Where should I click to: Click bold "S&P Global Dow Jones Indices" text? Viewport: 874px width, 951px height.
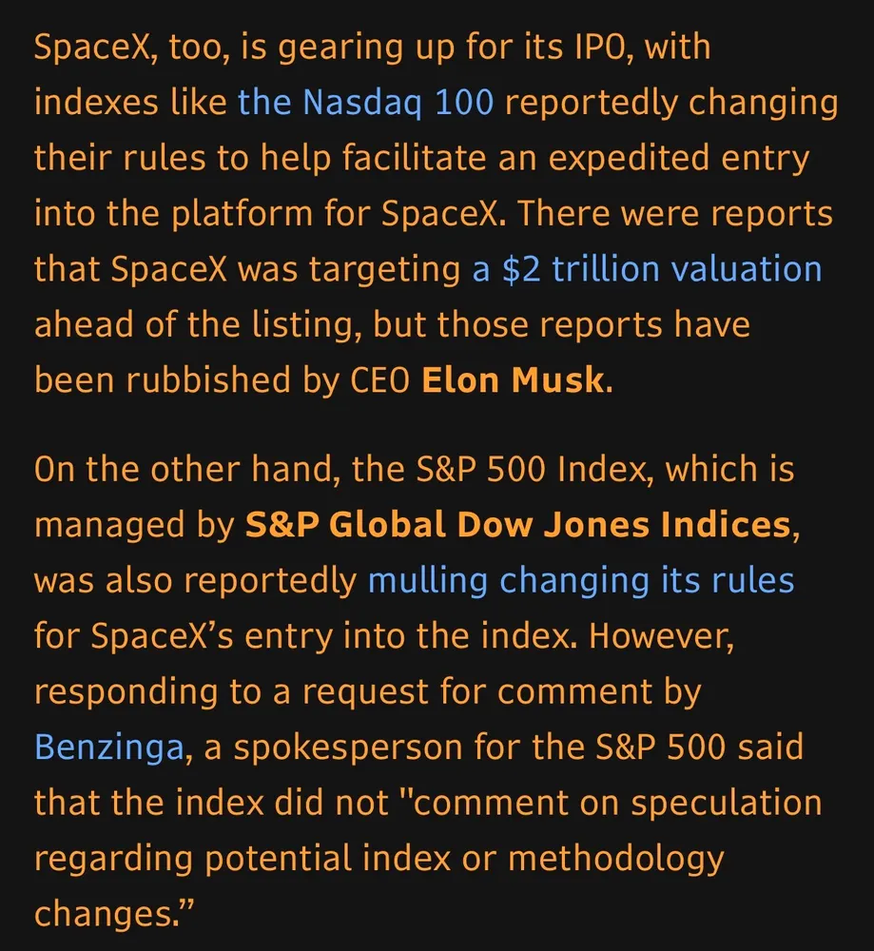pyautogui.click(x=517, y=525)
